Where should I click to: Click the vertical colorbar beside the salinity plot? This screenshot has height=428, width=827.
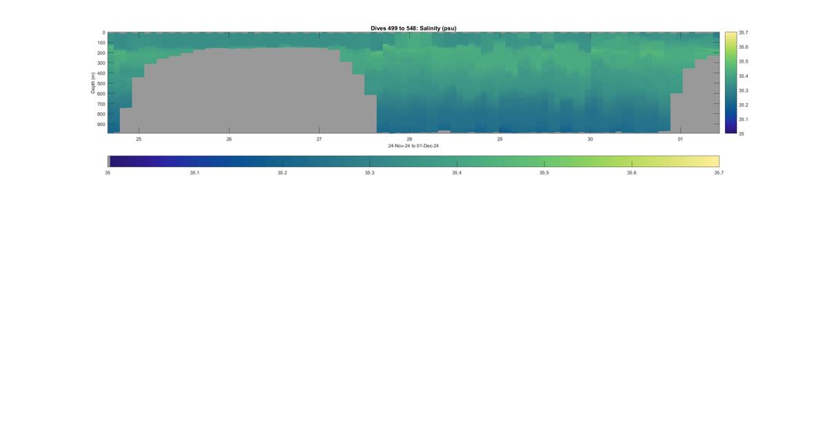731,83
